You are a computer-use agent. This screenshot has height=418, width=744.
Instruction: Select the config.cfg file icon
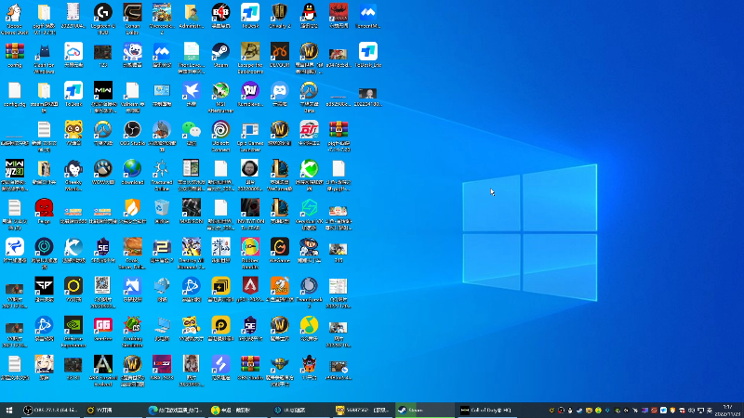pyautogui.click(x=15, y=95)
